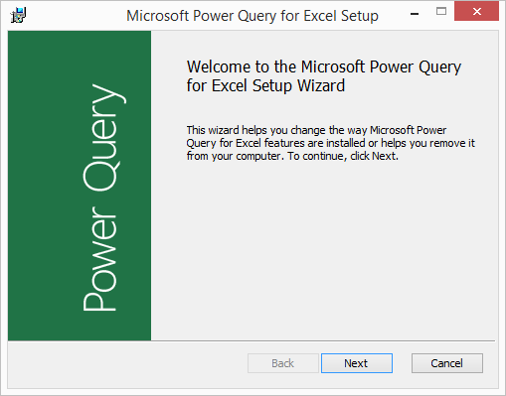Click the disabled Back button

283,363
